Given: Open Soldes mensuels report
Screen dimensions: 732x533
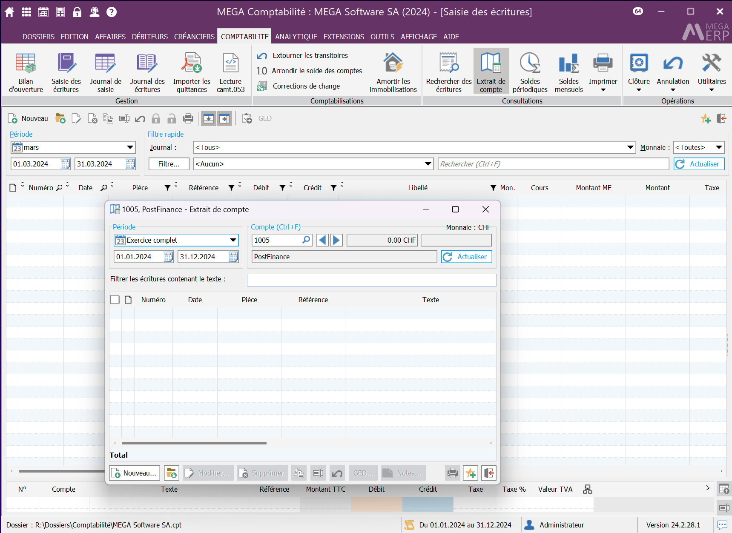Looking at the screenshot, I should point(568,72).
